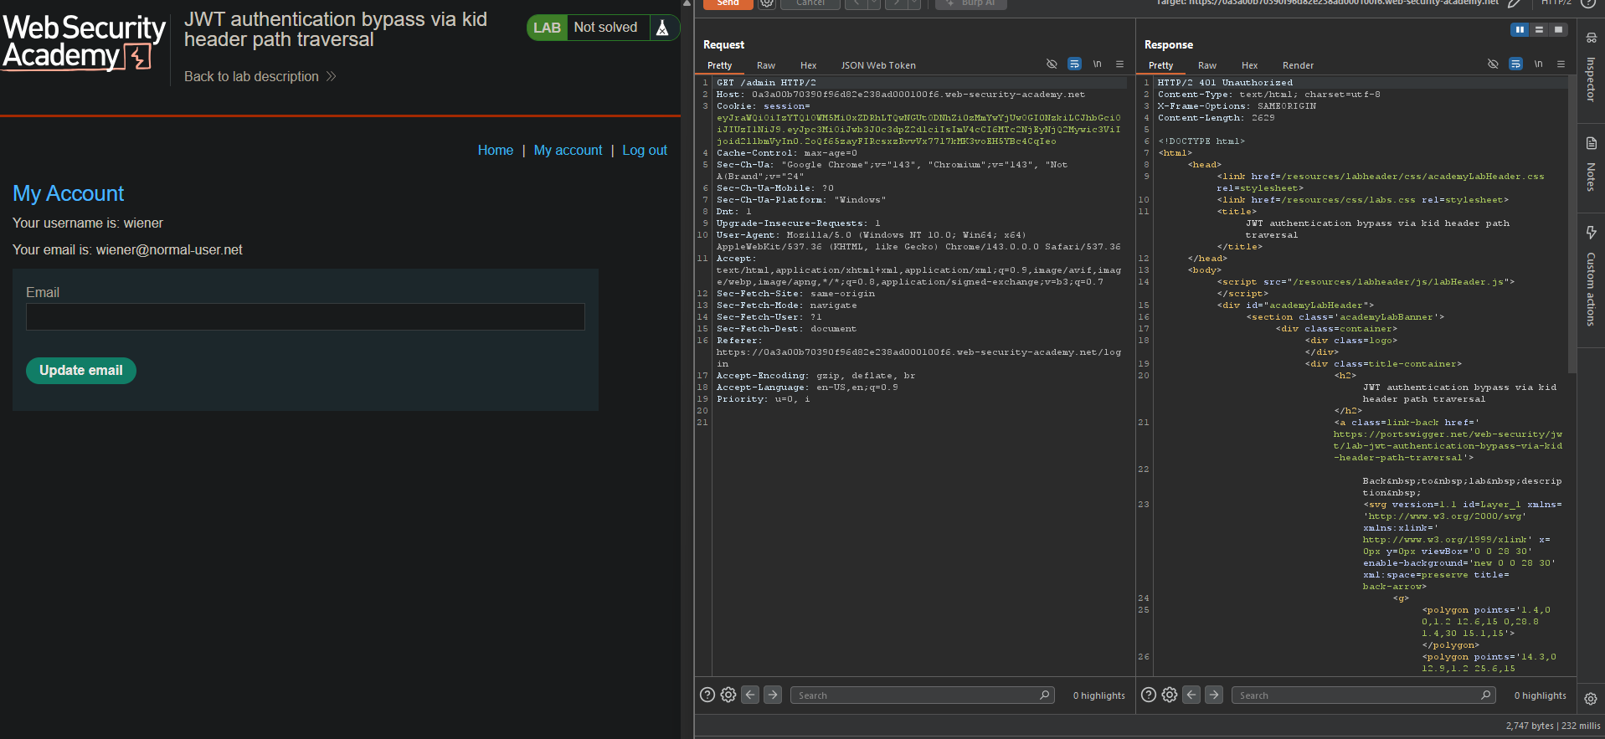Toggle hide non-printable in Response pane

1493,64
